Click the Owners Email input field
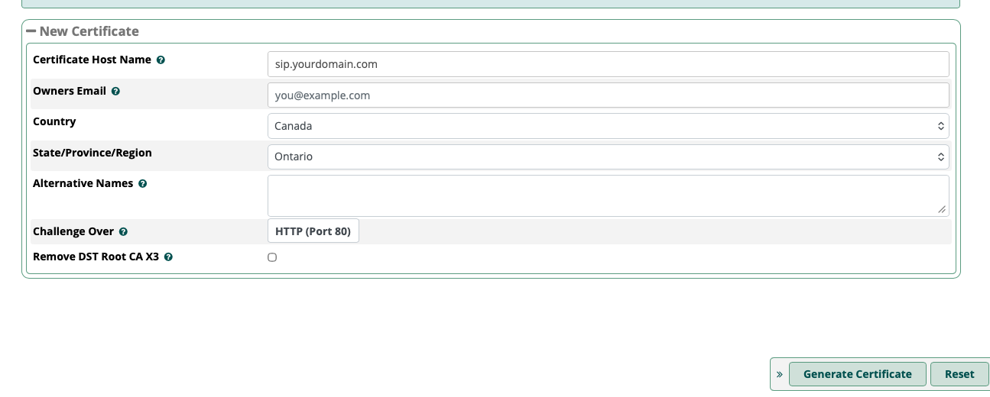Image resolution: width=990 pixels, height=397 pixels. click(x=608, y=95)
